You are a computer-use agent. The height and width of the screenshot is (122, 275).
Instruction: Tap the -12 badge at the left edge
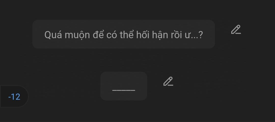(x=14, y=96)
